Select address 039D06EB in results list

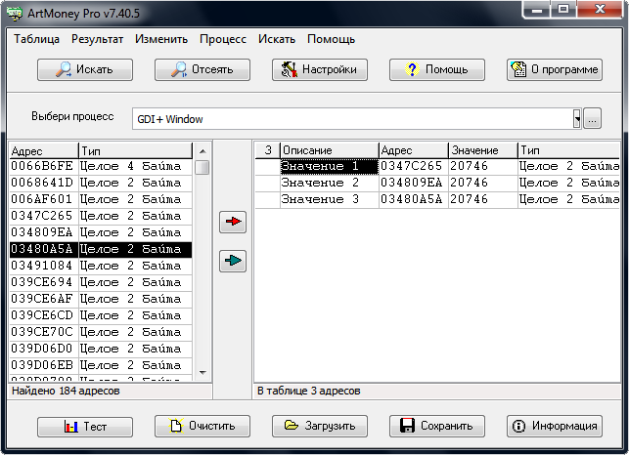coord(42,366)
